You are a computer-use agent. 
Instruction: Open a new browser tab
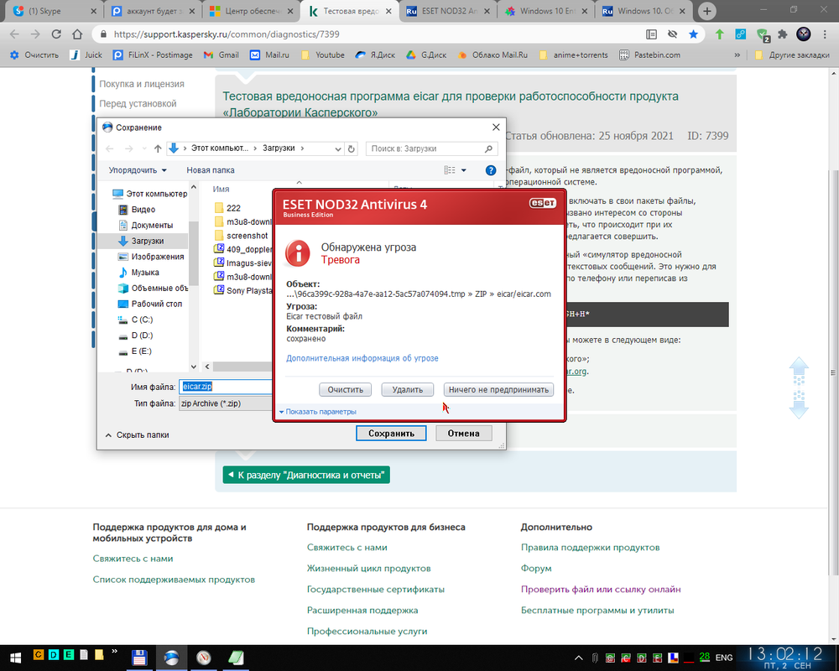(x=706, y=11)
